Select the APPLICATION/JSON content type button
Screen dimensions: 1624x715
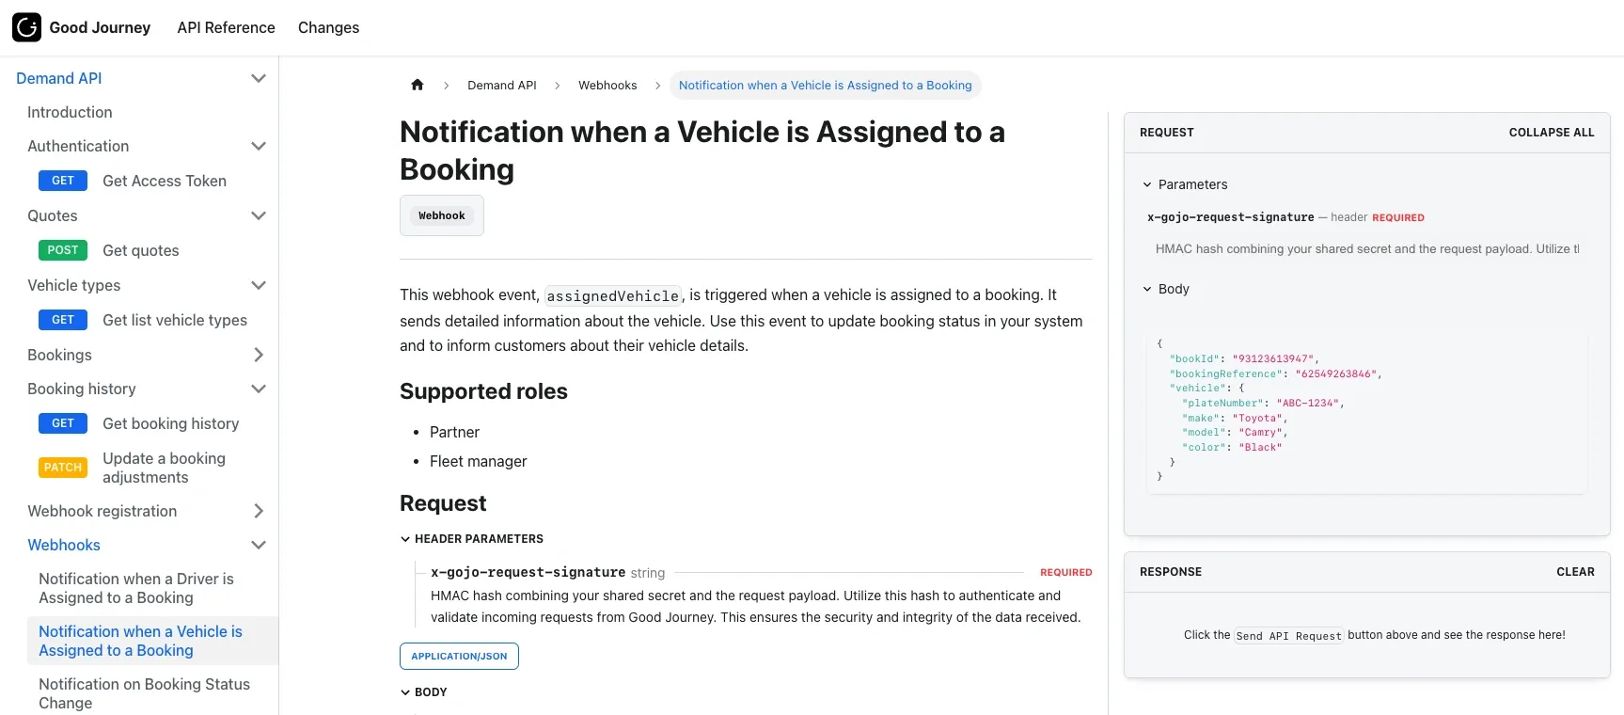(x=459, y=656)
